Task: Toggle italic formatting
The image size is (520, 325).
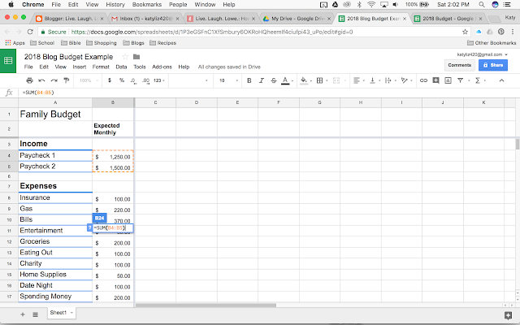Action: [262, 80]
